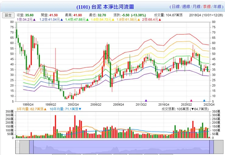The height and width of the screenshot is (155, 225).
Task: Click the title (1101) 台泥 本淨比河流圖
Action: [x=105, y=7]
